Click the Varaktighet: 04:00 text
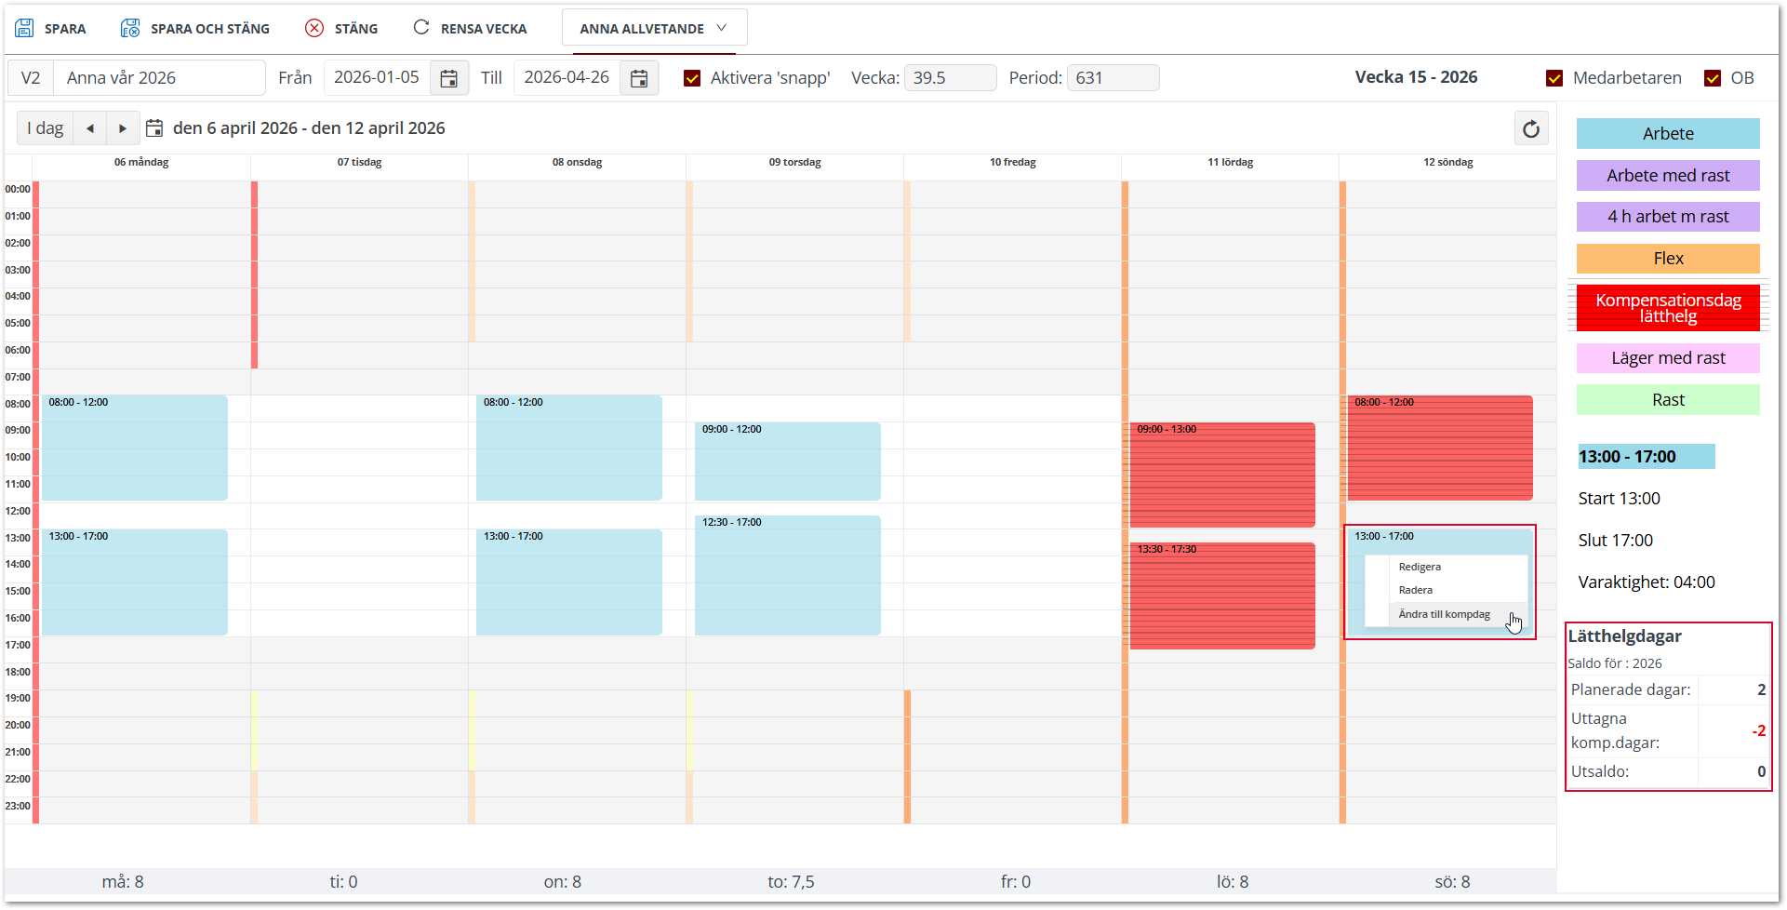 (x=1647, y=582)
